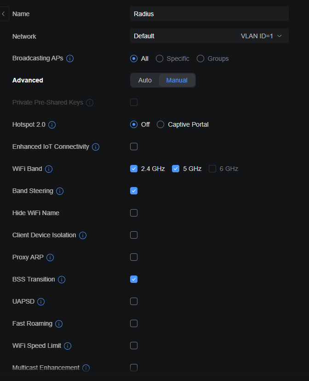Image resolution: width=309 pixels, height=381 pixels.
Task: Click info icon beside Hotspot 2.0
Action: tap(52, 125)
